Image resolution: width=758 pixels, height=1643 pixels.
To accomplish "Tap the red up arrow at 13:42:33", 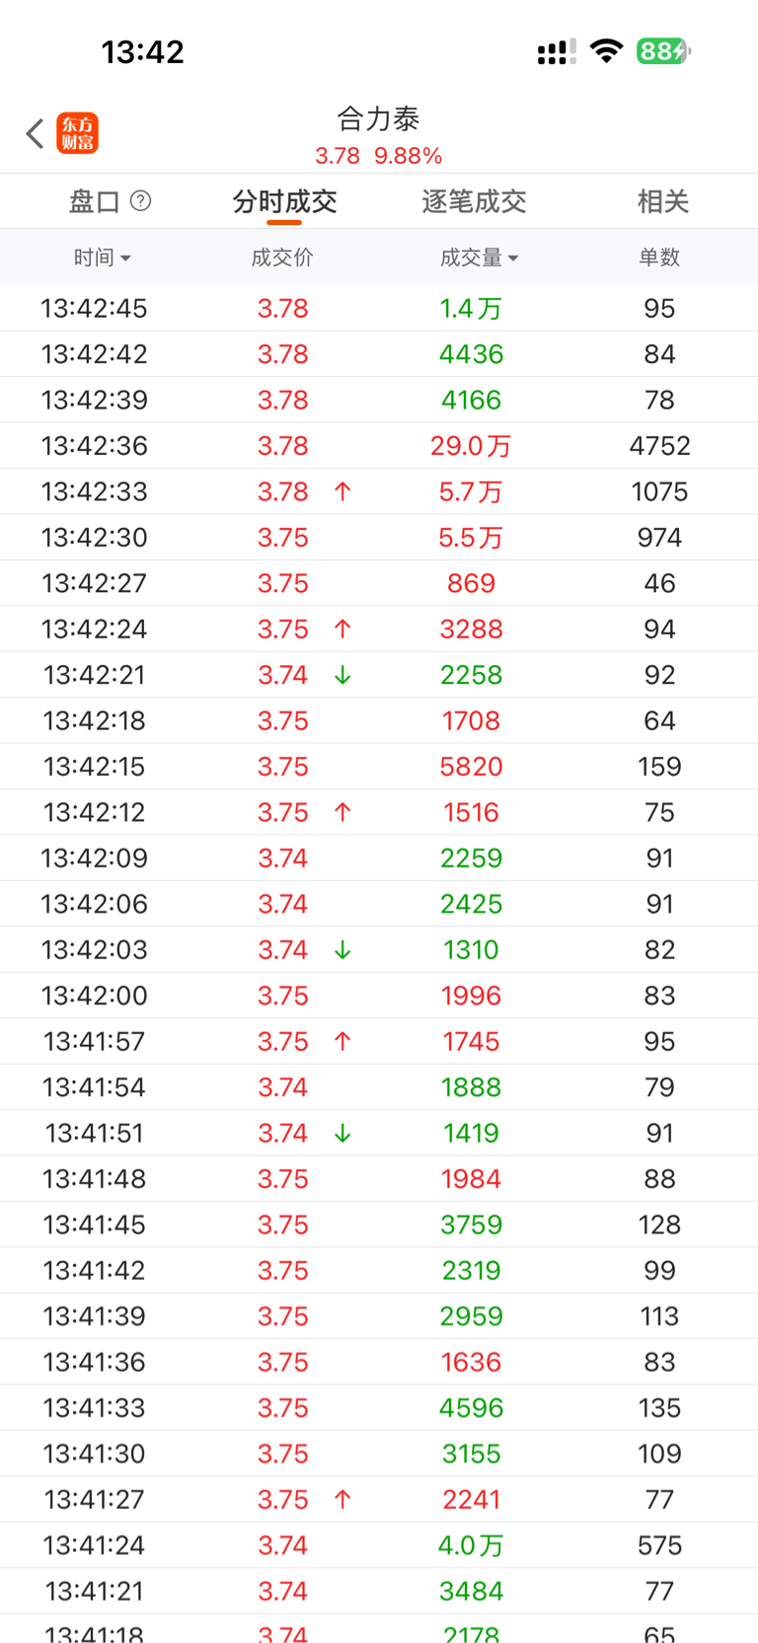I will tap(342, 491).
